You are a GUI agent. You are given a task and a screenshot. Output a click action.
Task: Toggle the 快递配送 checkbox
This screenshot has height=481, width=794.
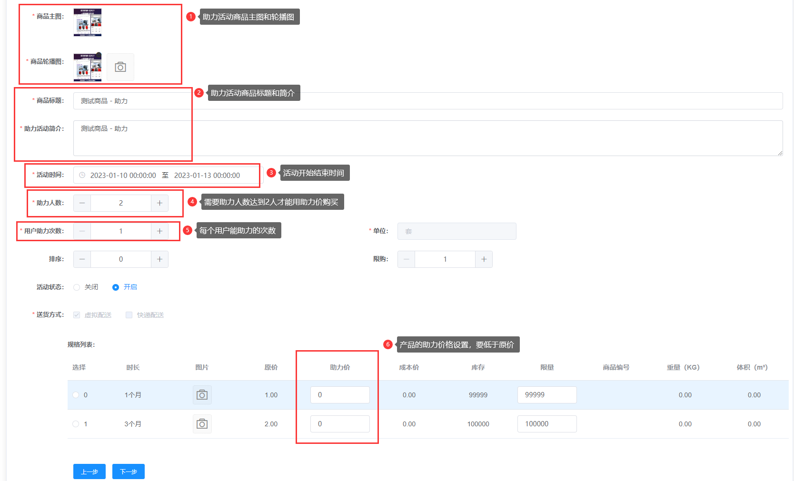tap(129, 315)
